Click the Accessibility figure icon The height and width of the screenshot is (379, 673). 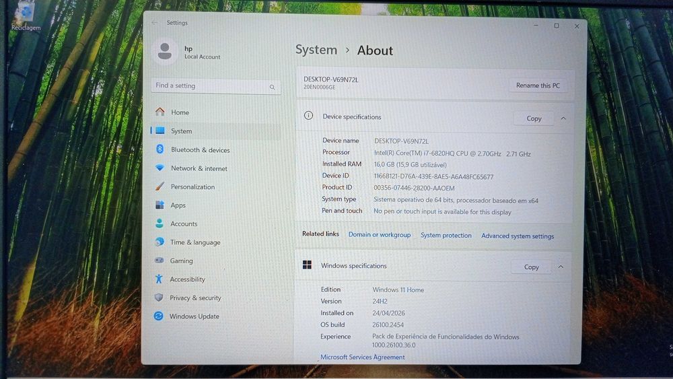pos(159,279)
